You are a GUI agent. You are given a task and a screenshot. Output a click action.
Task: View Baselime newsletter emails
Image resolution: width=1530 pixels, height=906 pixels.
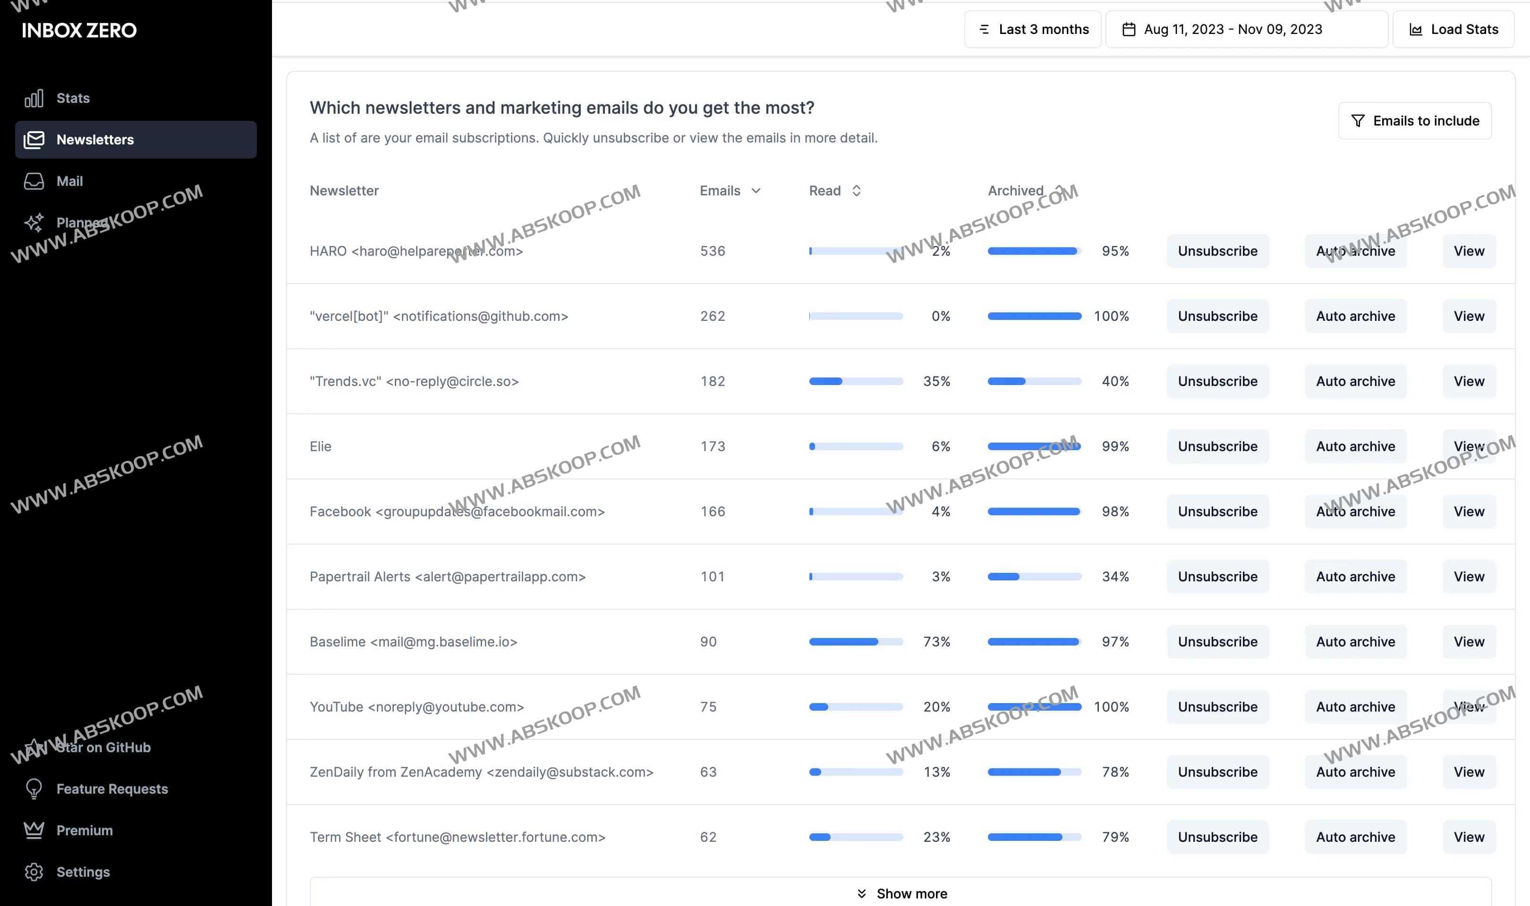(1468, 642)
